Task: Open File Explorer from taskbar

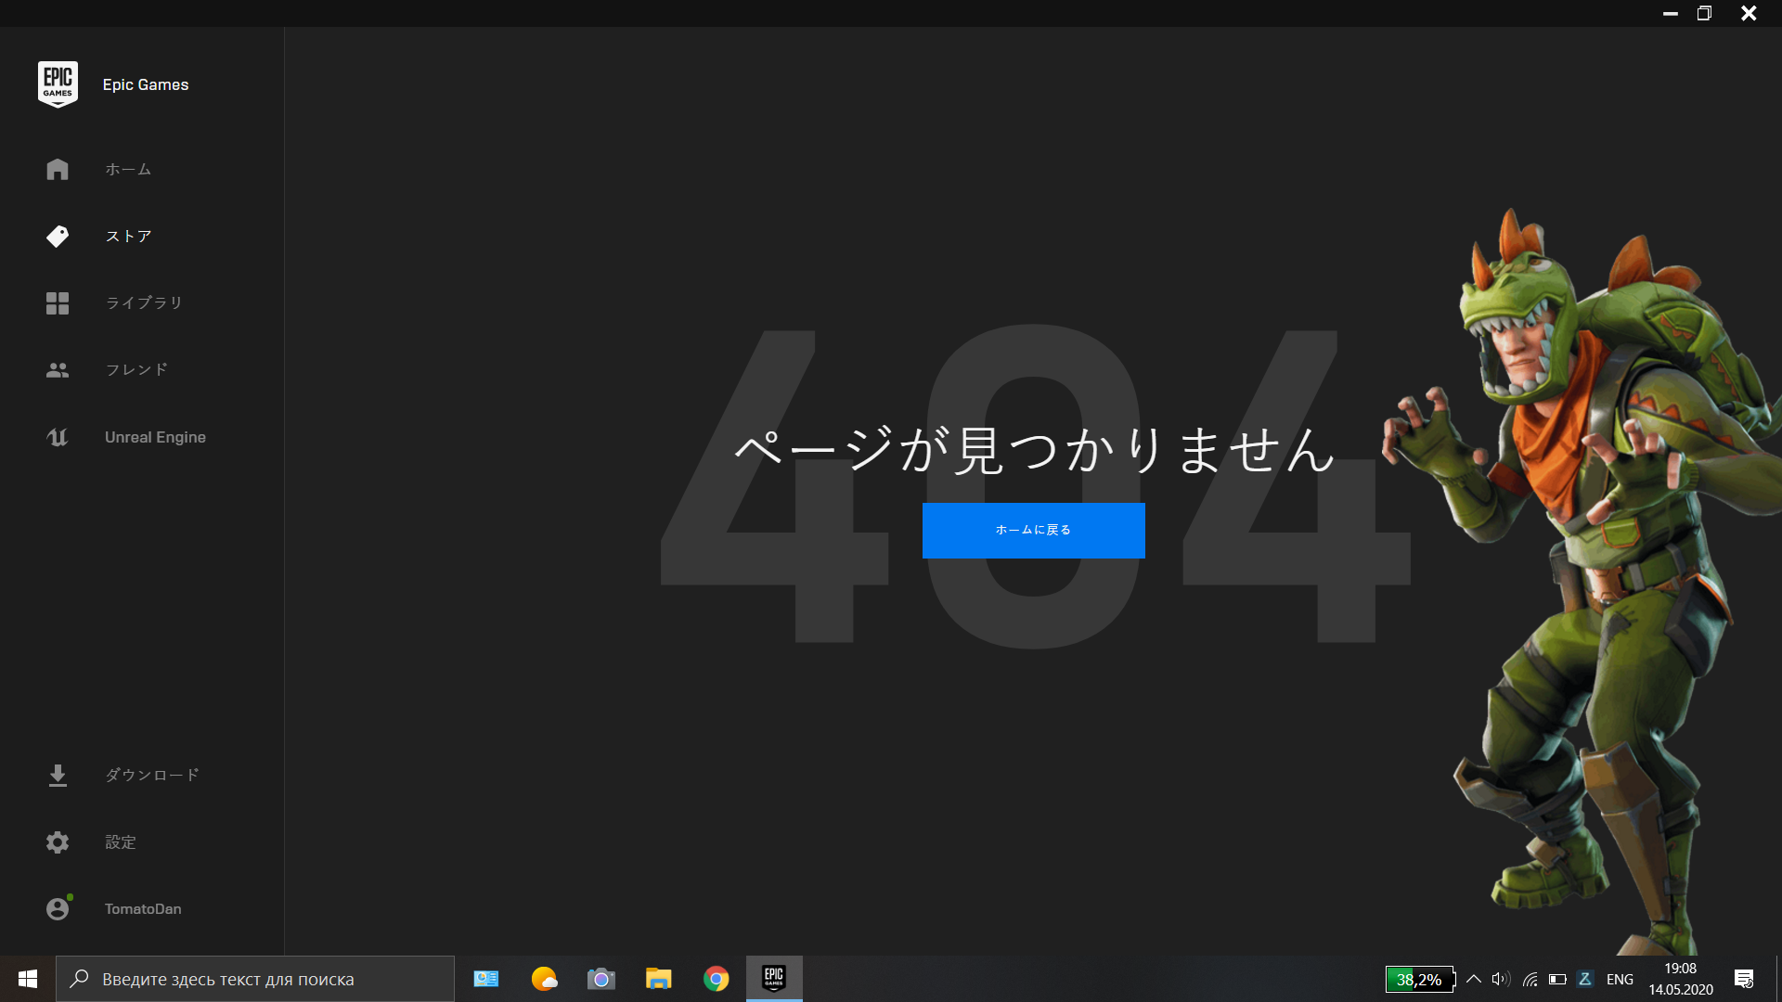Action: (x=659, y=979)
